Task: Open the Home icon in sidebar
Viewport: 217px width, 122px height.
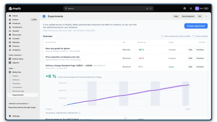Action: coord(10,16)
